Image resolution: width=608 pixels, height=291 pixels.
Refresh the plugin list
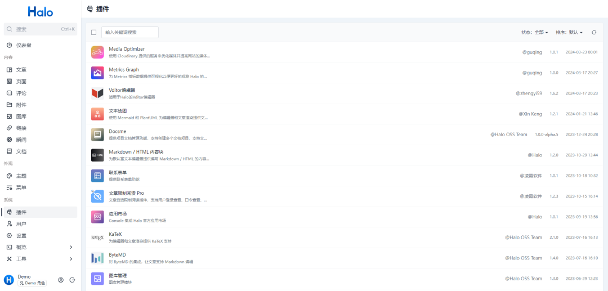click(594, 33)
